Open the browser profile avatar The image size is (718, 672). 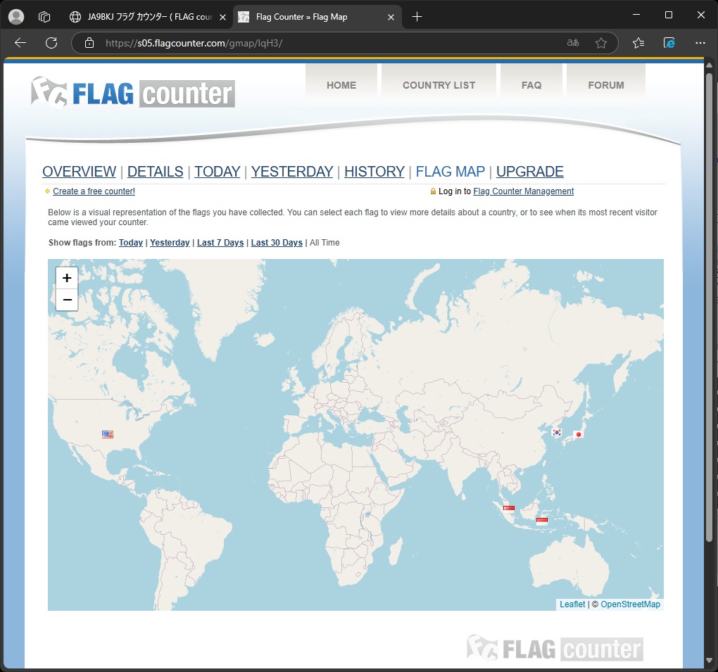[x=16, y=17]
